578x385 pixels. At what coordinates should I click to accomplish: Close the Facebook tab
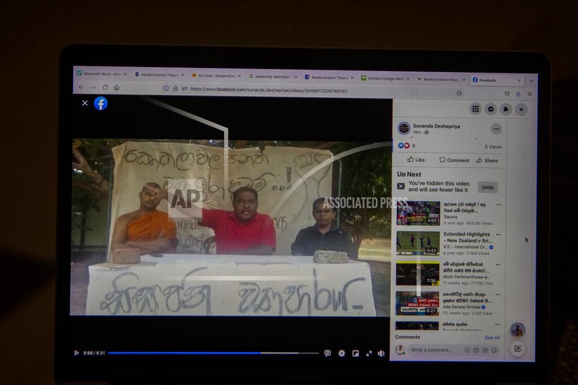pyautogui.click(x=519, y=80)
